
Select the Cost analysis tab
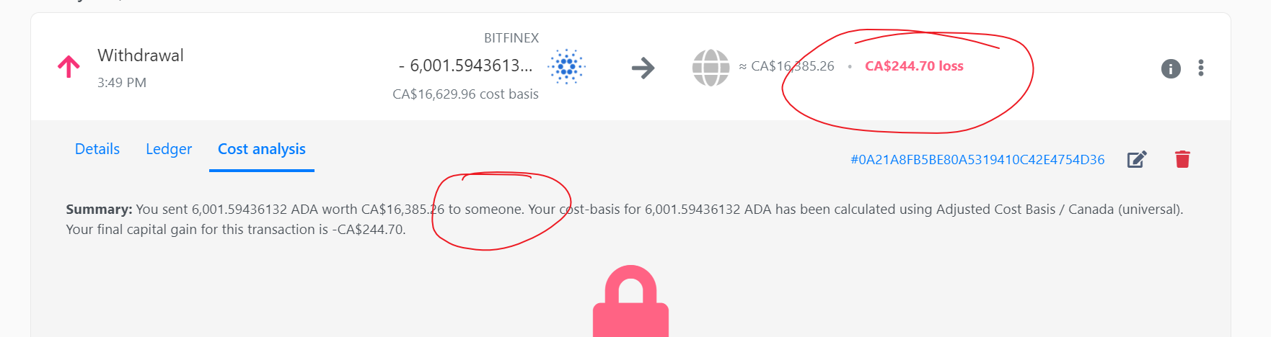click(x=262, y=149)
